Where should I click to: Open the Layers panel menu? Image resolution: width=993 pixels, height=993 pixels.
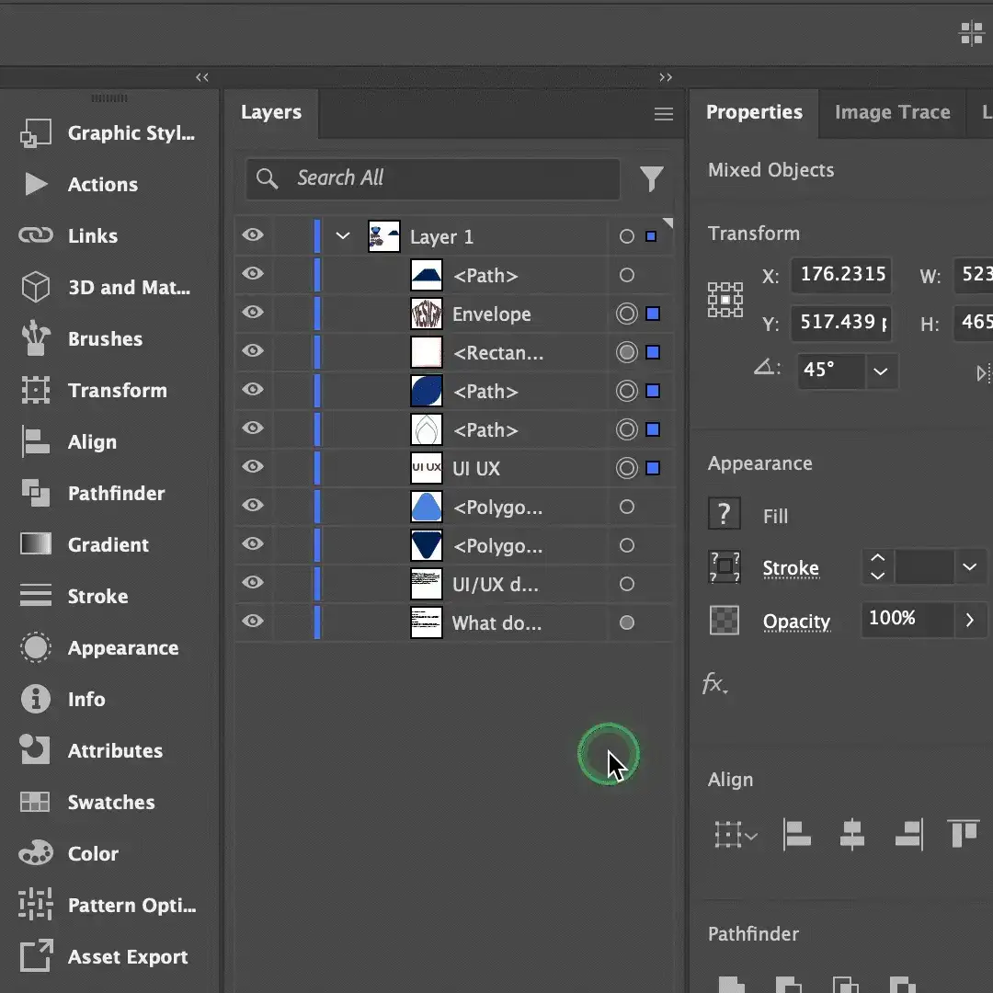(663, 113)
